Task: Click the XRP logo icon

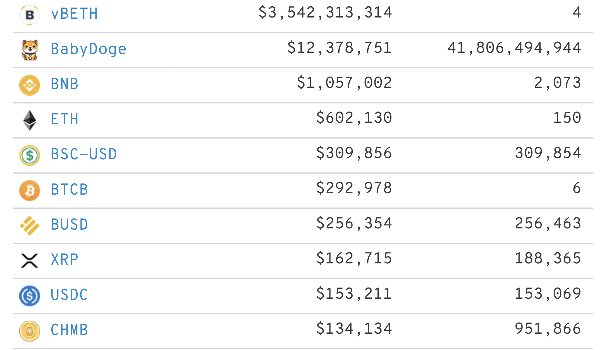Action: point(30,261)
